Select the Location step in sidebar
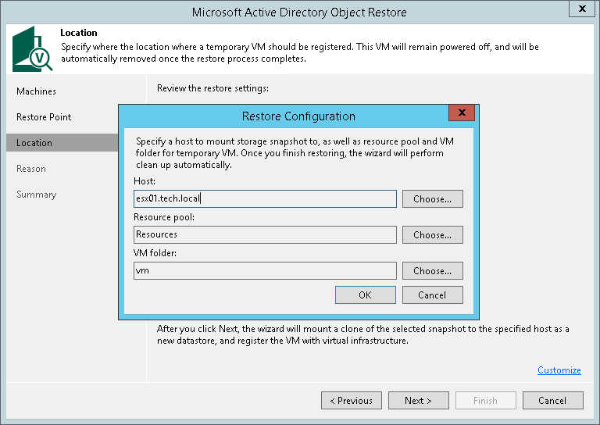The image size is (600, 425). pyautogui.click(x=34, y=143)
